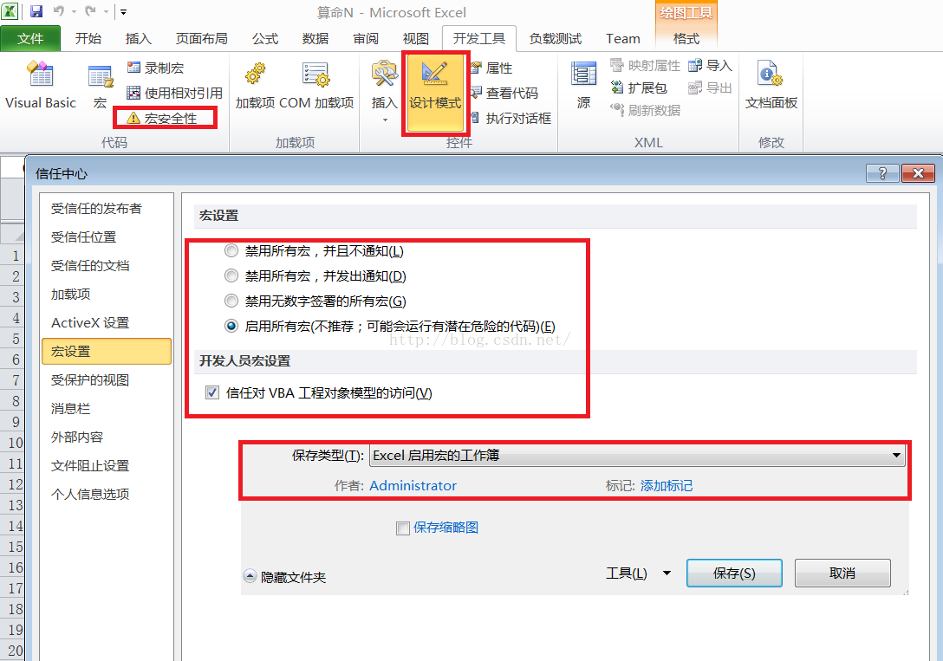Click 刷新数据 refresh data

645,110
